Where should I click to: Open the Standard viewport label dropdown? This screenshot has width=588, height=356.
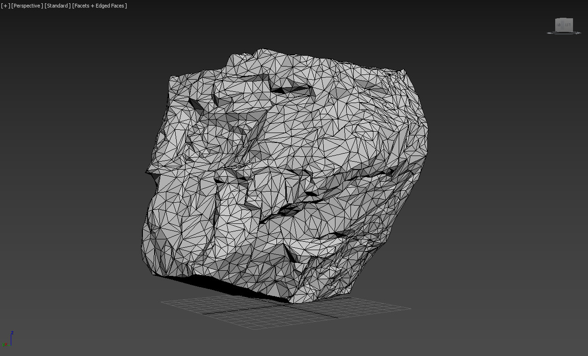pyautogui.click(x=57, y=6)
